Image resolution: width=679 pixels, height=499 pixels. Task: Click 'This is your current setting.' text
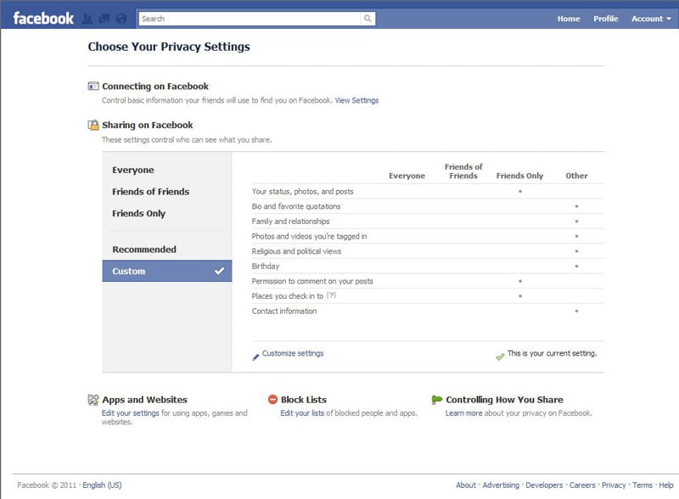tap(552, 353)
